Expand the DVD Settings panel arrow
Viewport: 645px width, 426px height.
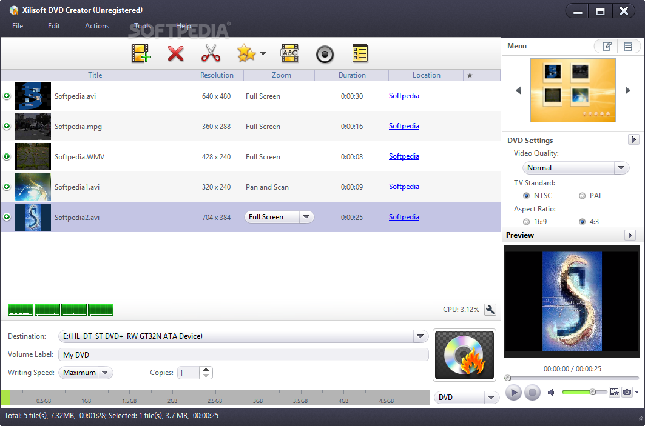(633, 139)
